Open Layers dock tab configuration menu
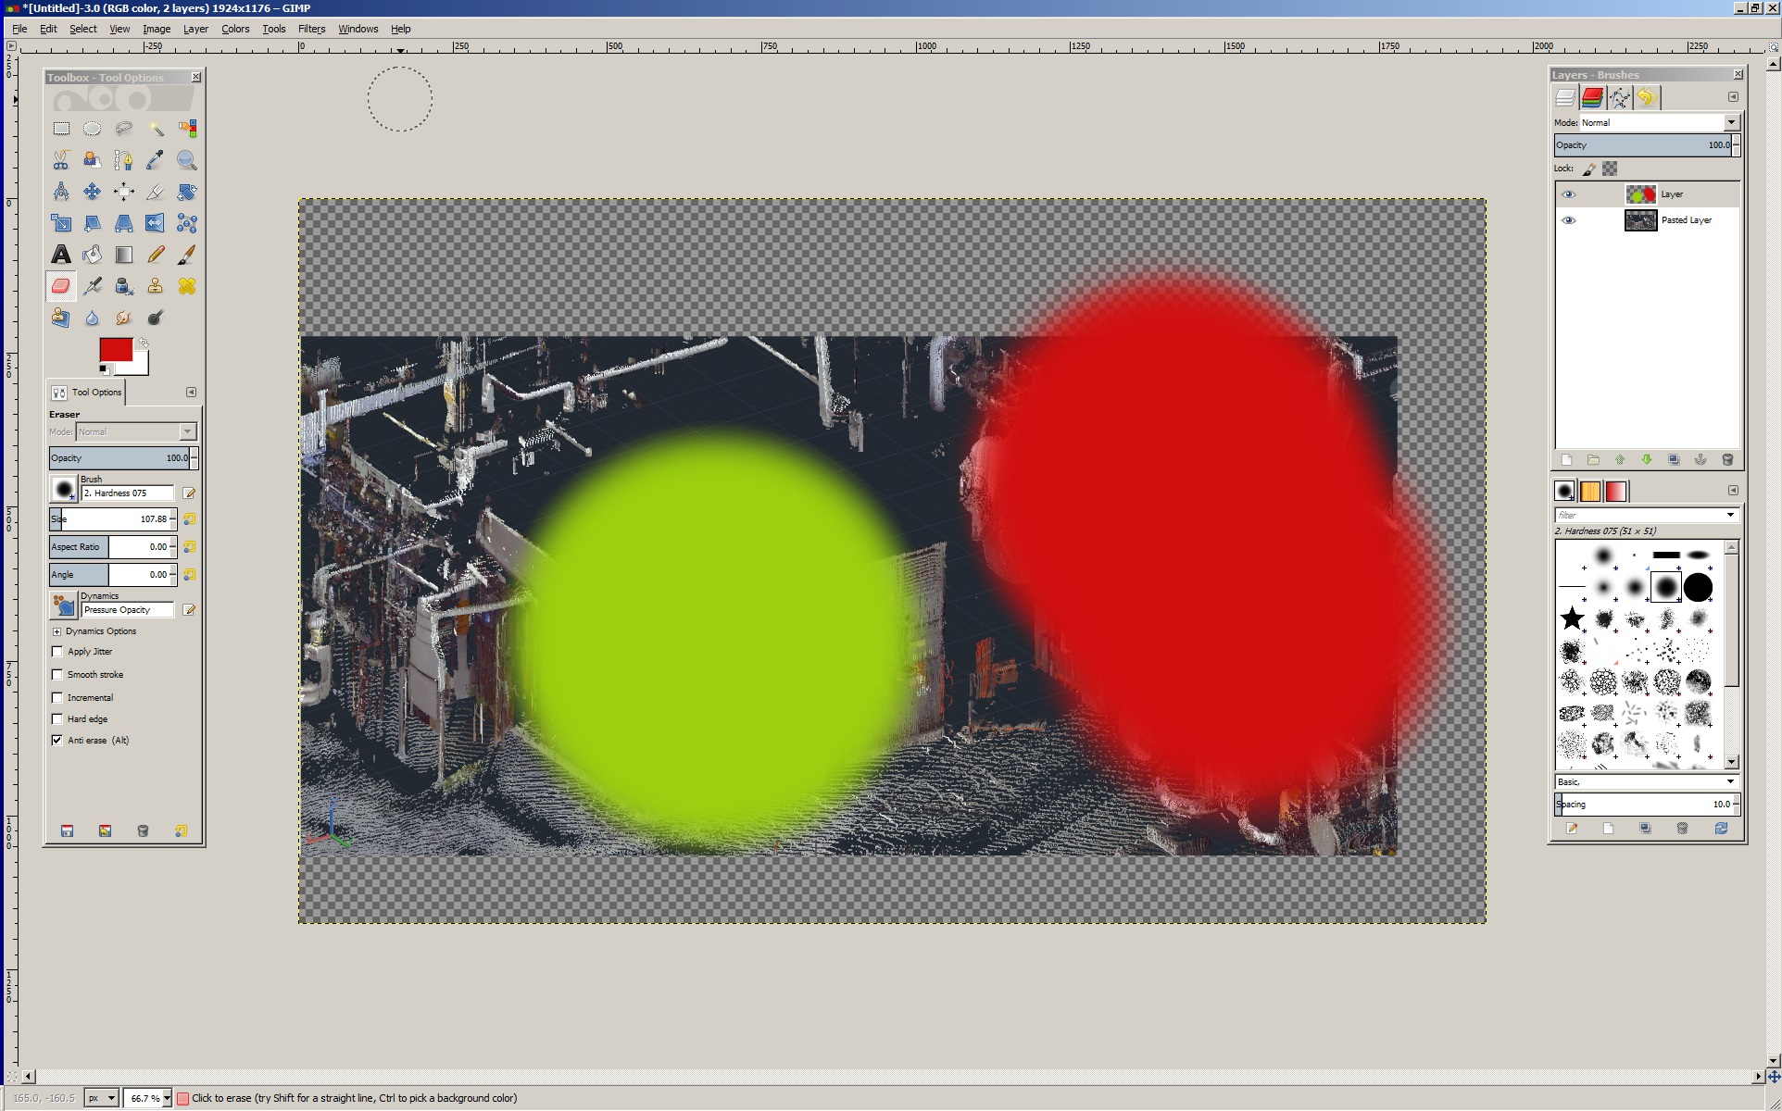Viewport: 1782px width, 1111px height. tap(1733, 97)
